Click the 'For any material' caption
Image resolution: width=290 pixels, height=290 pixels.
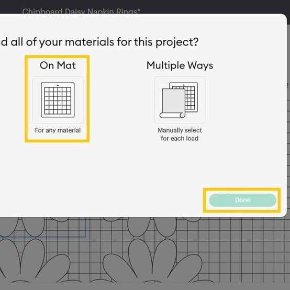[58, 130]
